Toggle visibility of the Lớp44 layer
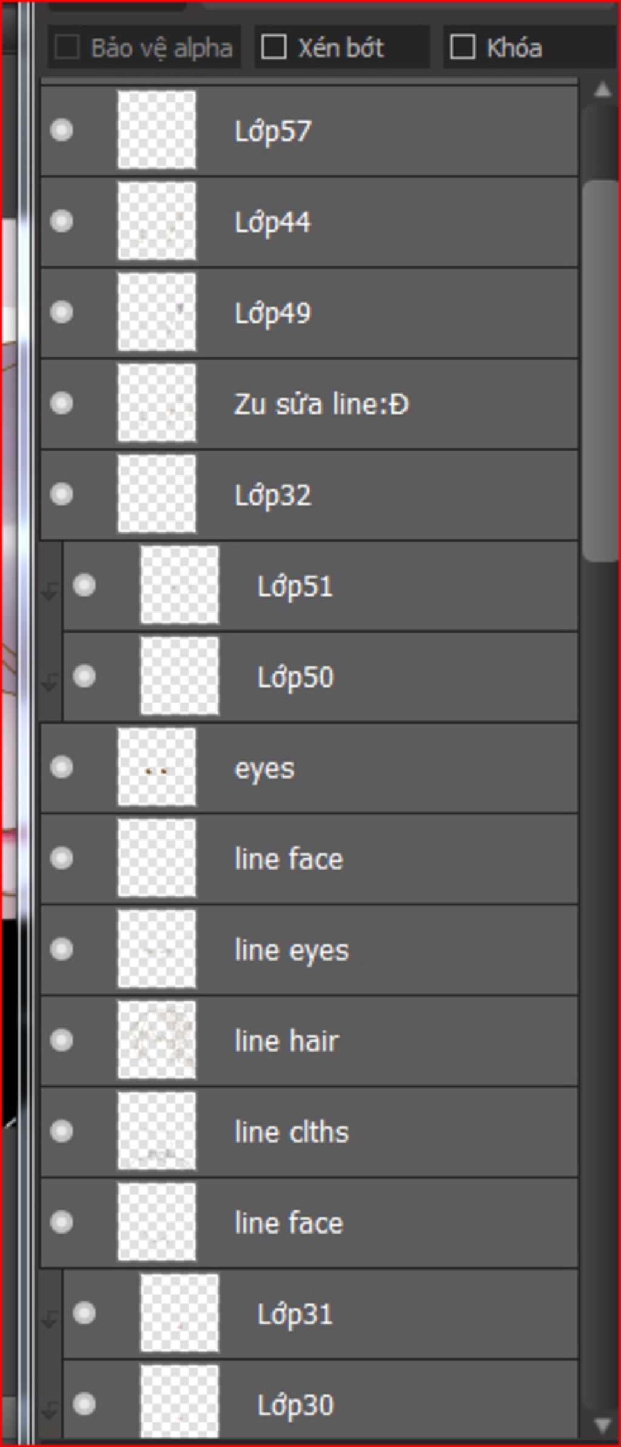This screenshot has height=1447, width=621. point(62,221)
